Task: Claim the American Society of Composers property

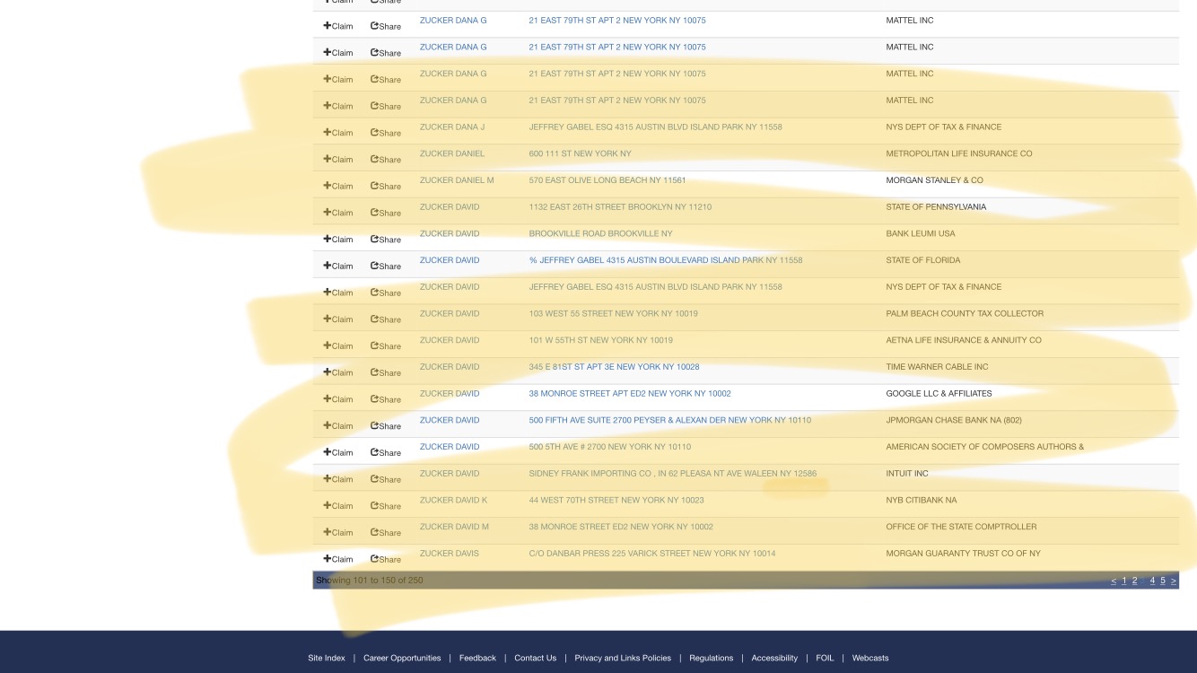Action: (x=338, y=452)
